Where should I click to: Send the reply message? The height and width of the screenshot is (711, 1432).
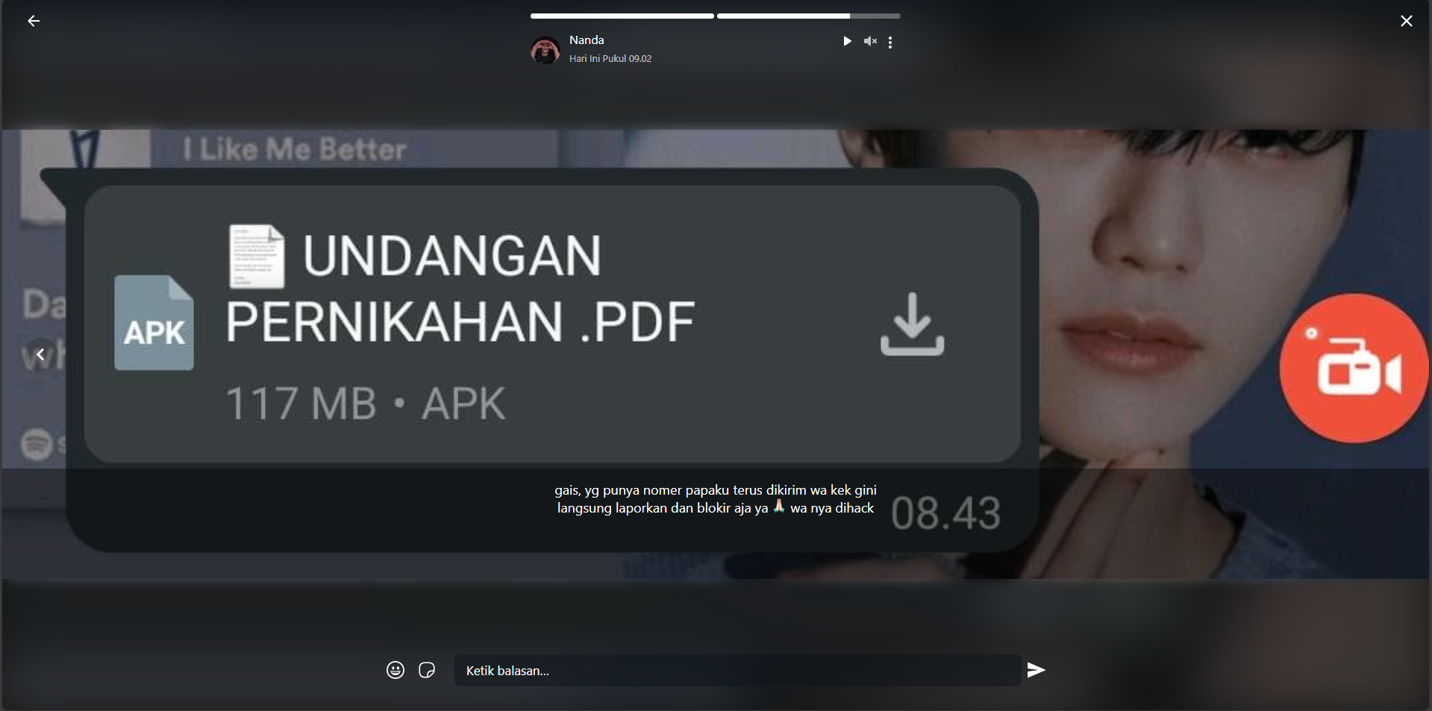tap(1036, 670)
